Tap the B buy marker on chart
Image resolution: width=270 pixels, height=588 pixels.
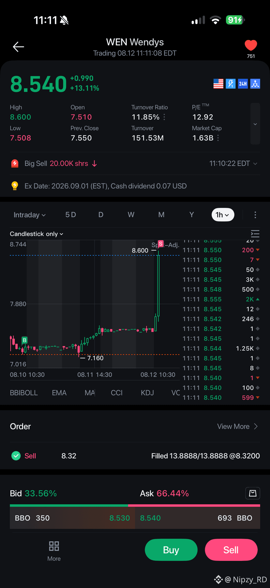24,340
